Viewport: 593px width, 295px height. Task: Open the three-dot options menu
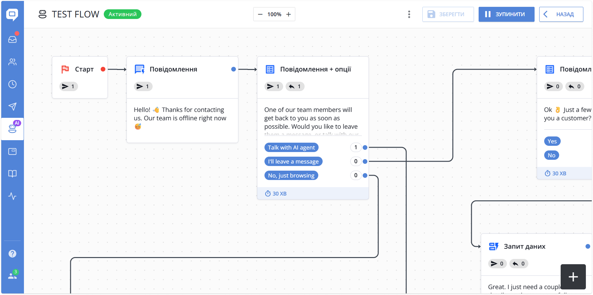tap(409, 14)
